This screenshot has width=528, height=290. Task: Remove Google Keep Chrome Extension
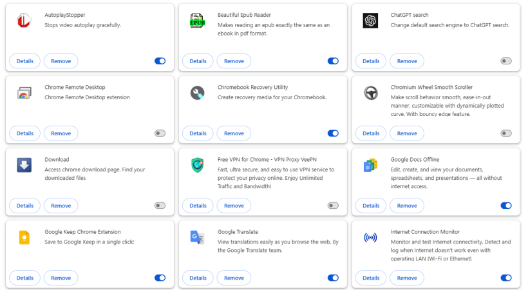(61, 278)
